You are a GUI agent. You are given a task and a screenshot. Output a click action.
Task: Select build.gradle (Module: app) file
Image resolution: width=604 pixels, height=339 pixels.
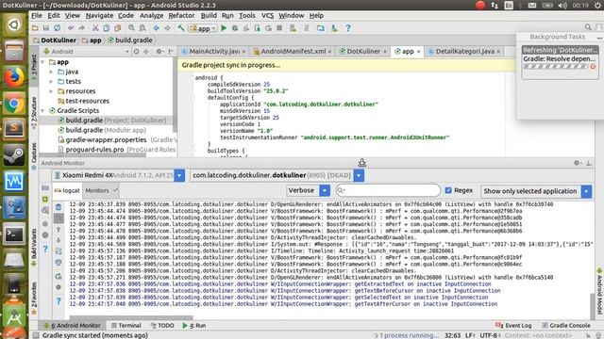click(x=102, y=130)
